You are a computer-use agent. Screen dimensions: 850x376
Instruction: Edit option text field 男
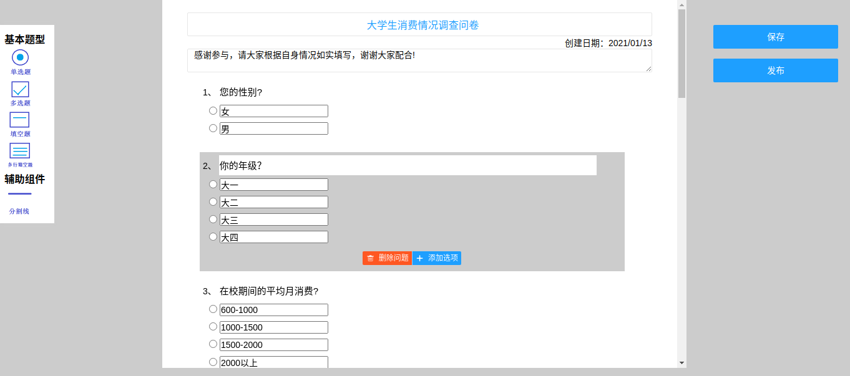[274, 128]
